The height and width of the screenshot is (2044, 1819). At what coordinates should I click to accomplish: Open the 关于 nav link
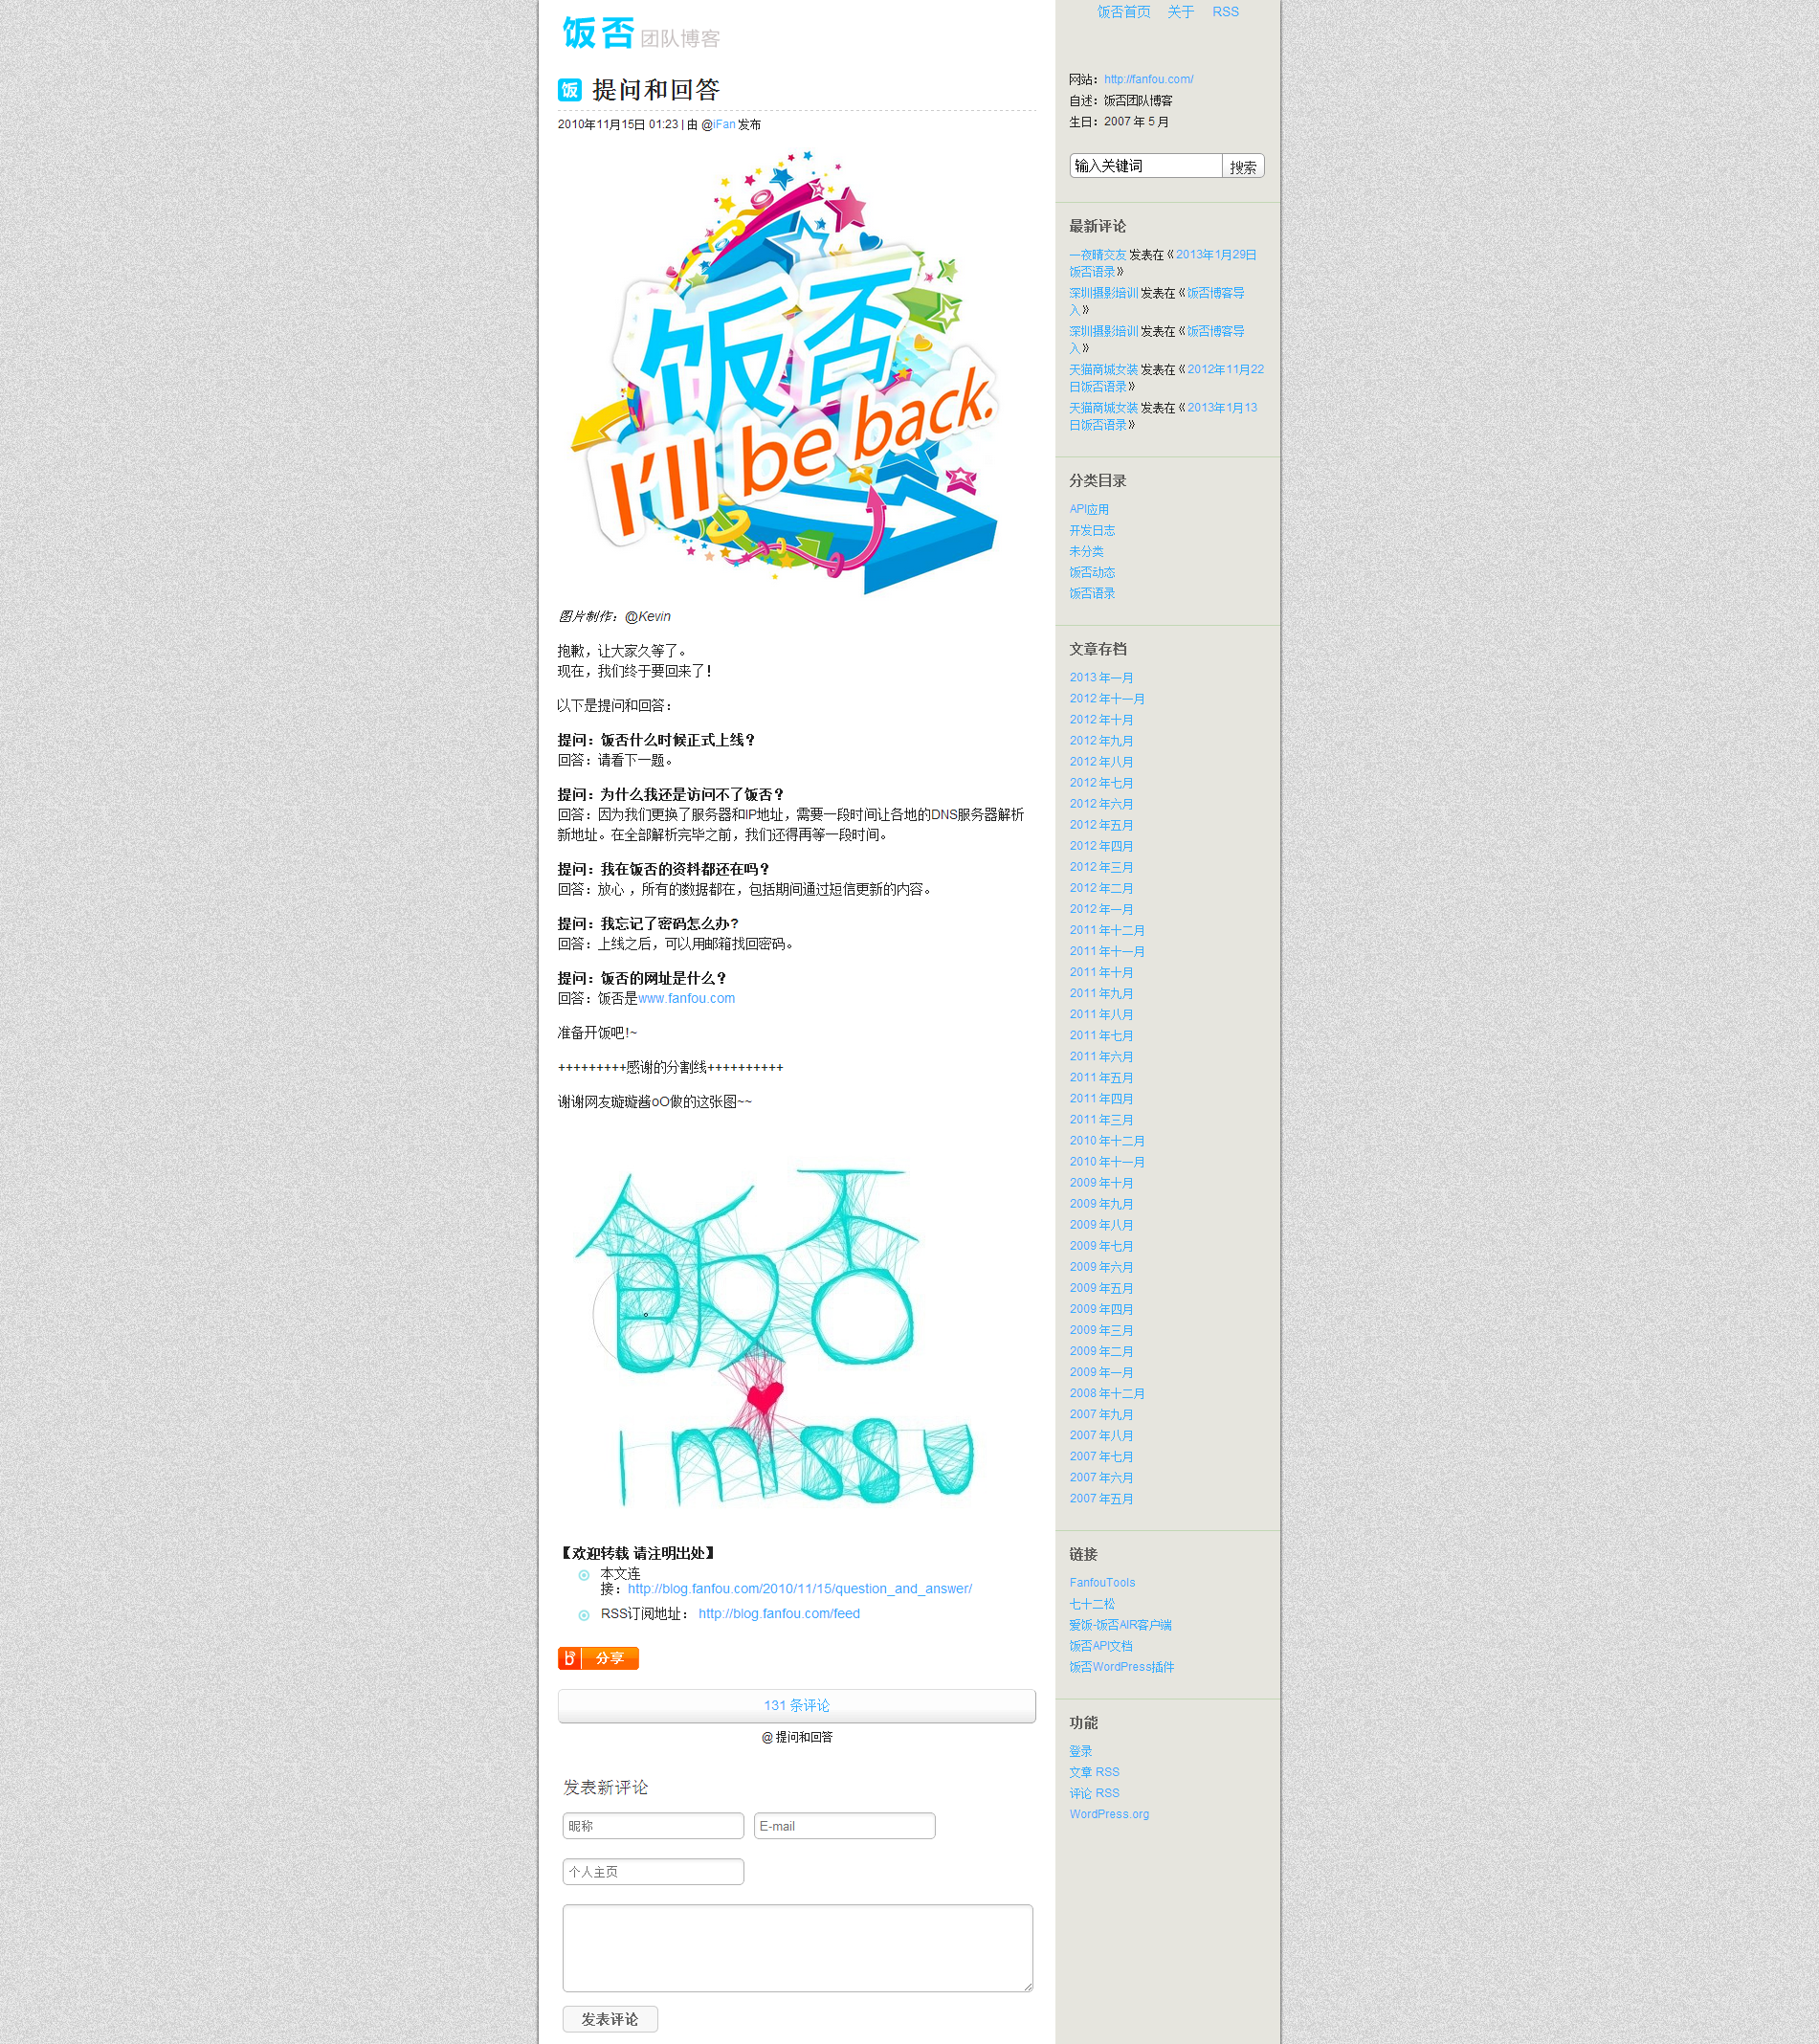pyautogui.click(x=1180, y=12)
